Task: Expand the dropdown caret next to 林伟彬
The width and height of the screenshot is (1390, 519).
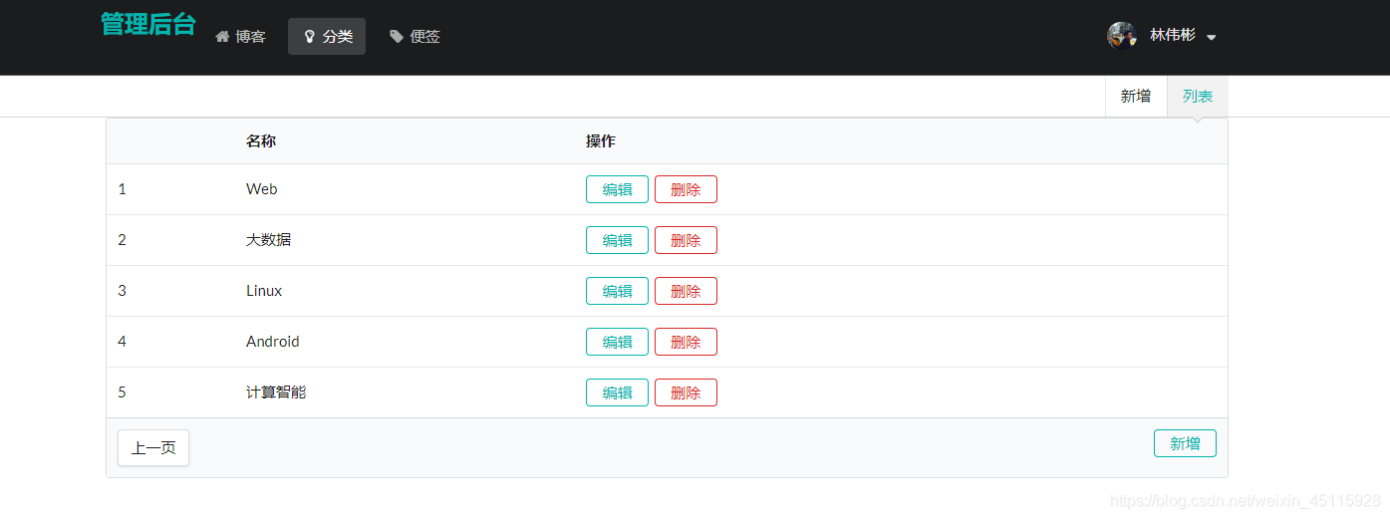Action: tap(1212, 37)
